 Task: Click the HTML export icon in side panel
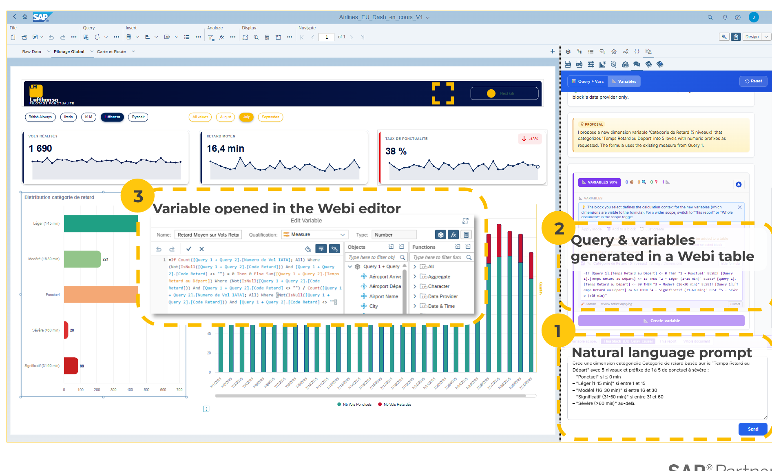(568, 64)
